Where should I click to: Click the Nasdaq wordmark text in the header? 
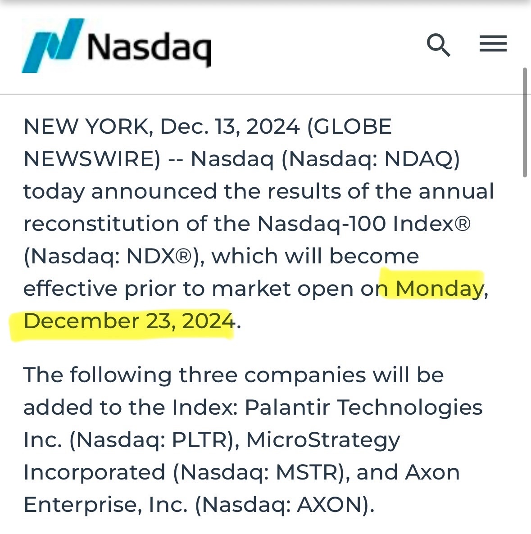pos(149,49)
